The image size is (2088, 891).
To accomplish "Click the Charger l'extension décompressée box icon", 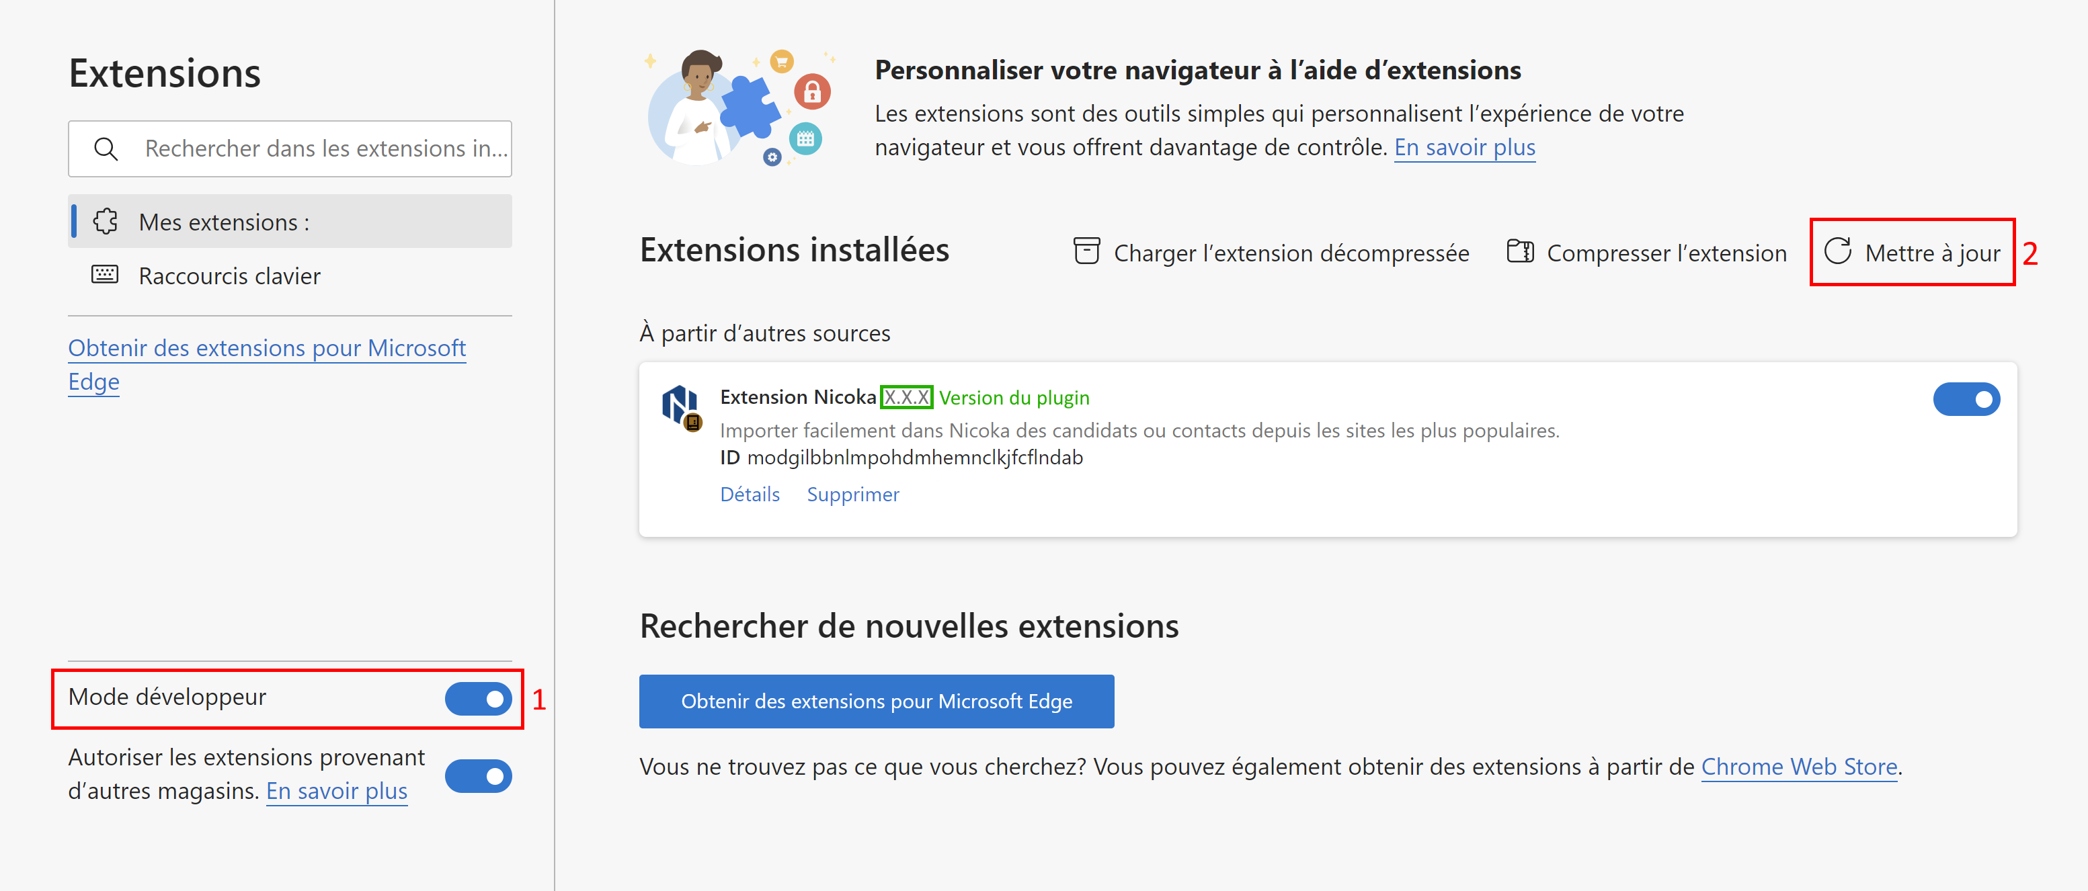I will [1086, 252].
